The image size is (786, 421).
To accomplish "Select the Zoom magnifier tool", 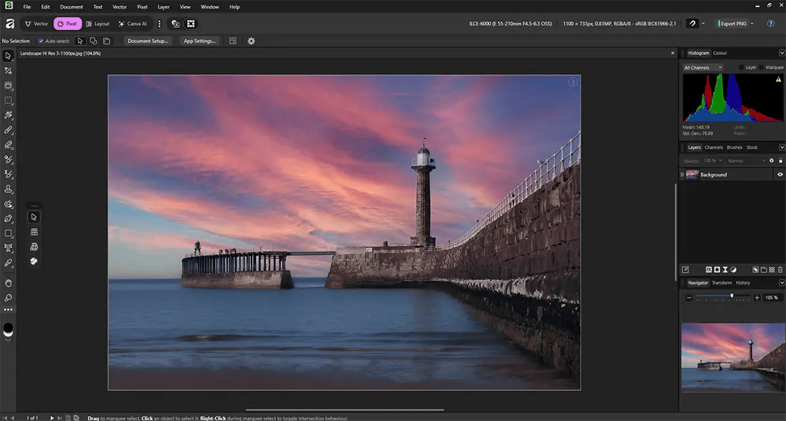I will pos(8,298).
